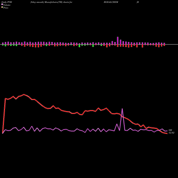
Task: Click the '(3day smooth) MunafaSutra(TM) charts for' heading
Action: click(x=51, y=2)
